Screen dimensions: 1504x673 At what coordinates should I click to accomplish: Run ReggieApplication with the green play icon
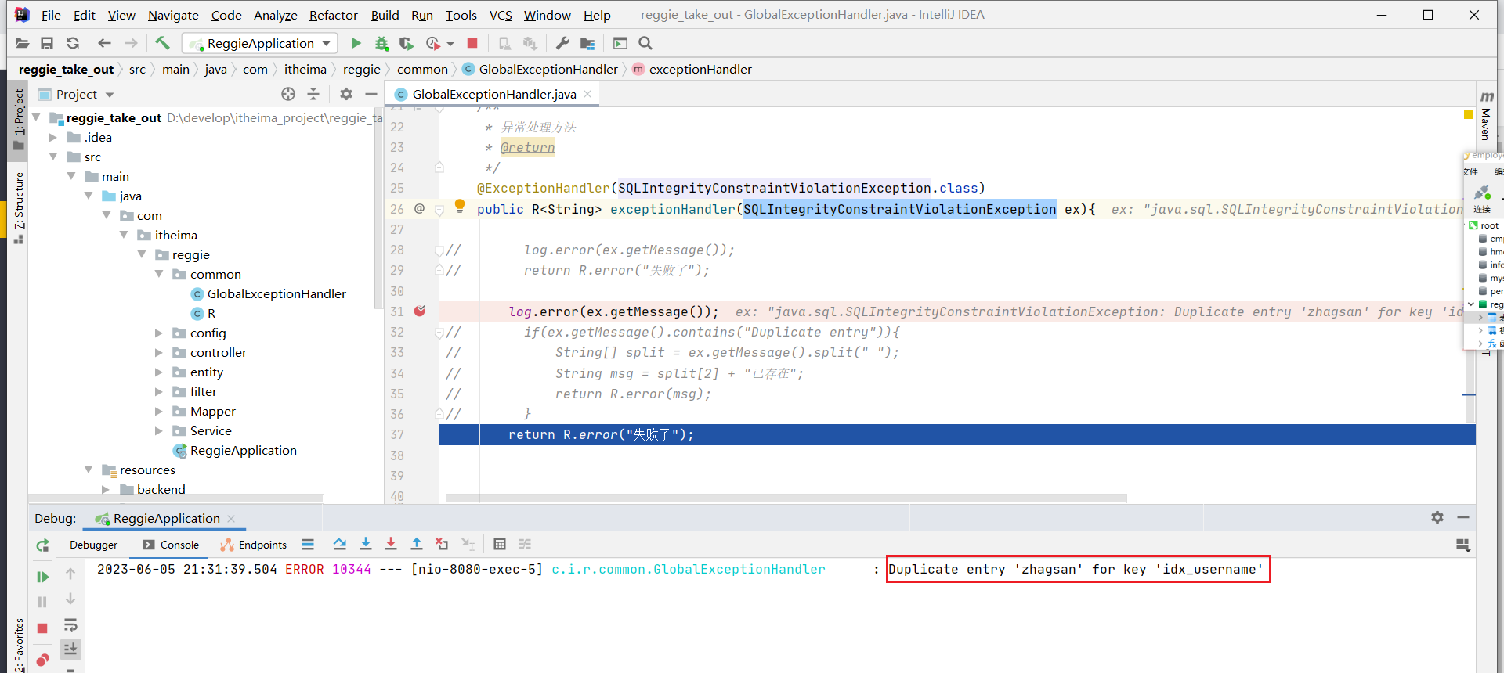pyautogui.click(x=356, y=43)
